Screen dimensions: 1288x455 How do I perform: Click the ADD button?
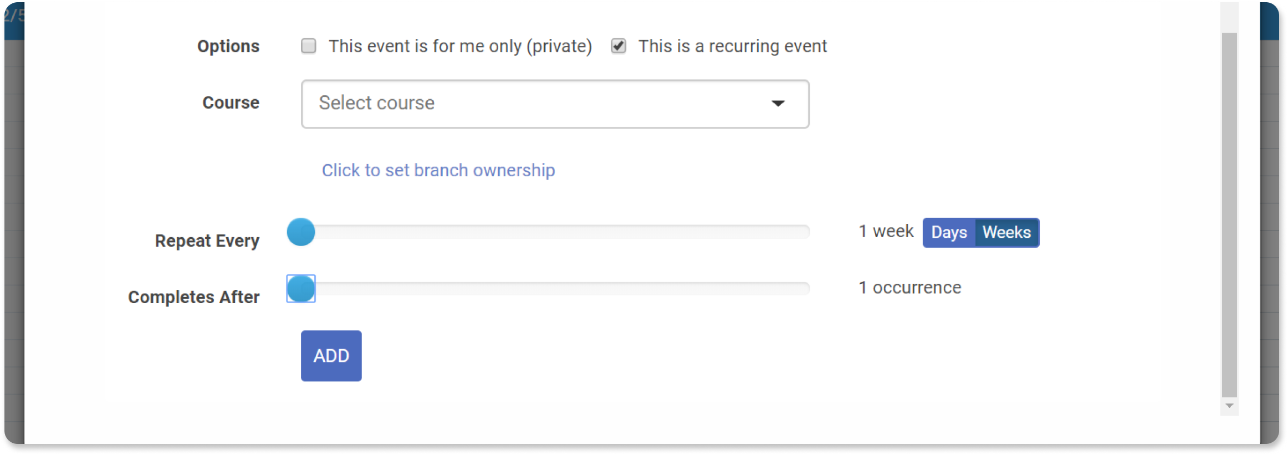click(331, 356)
